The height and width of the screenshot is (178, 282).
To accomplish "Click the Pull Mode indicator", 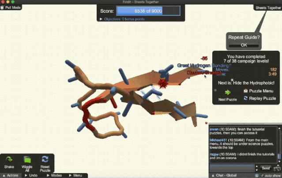I will click(11, 7).
